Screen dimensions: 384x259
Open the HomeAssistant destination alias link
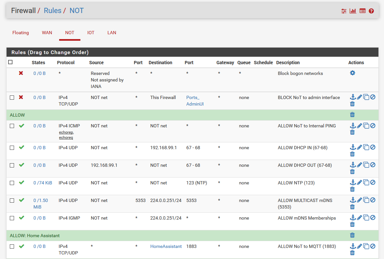pyautogui.click(x=166, y=246)
